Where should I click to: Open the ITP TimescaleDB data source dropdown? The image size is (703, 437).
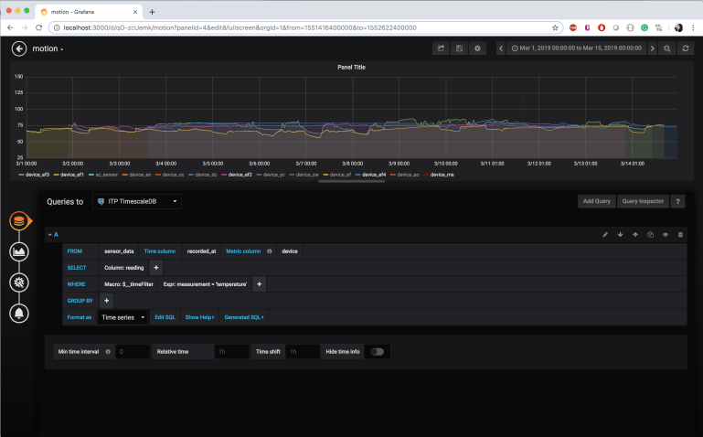137,201
